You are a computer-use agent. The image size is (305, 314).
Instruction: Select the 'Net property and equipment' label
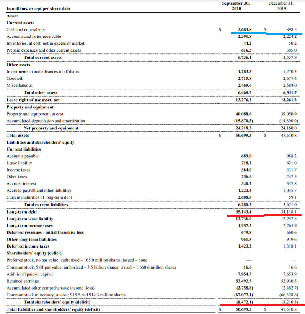tap(51, 128)
